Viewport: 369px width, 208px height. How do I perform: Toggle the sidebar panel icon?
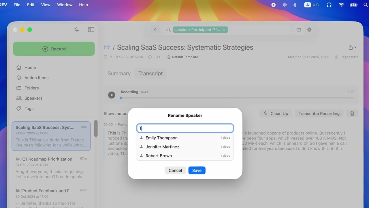(91, 30)
